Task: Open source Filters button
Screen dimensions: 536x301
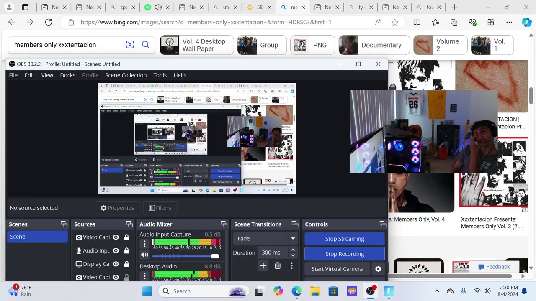Action: click(160, 208)
